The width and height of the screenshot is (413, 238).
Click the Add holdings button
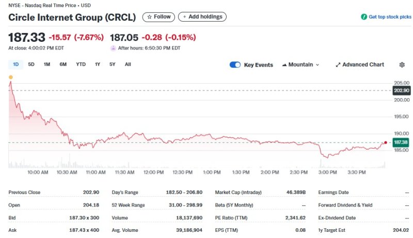(x=202, y=17)
